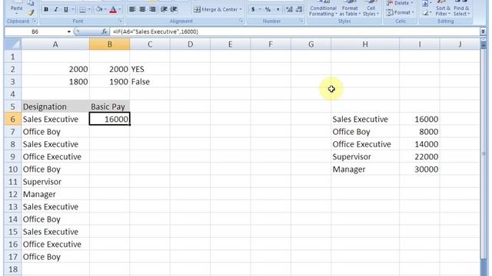The image size is (492, 276).
Task: Open the Font dialog launcher
Action: coord(120,21)
